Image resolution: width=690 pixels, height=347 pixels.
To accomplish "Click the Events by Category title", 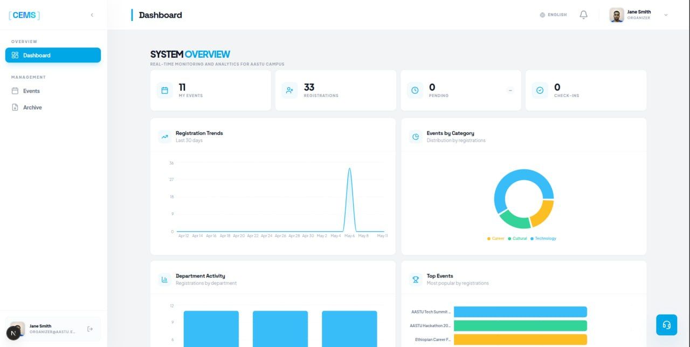I will pyautogui.click(x=451, y=133).
